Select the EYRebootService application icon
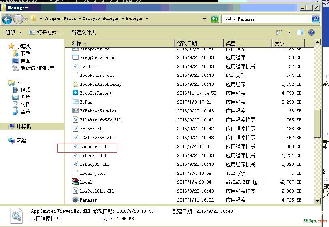Viewport: 329px width, 227px height. click(x=75, y=111)
